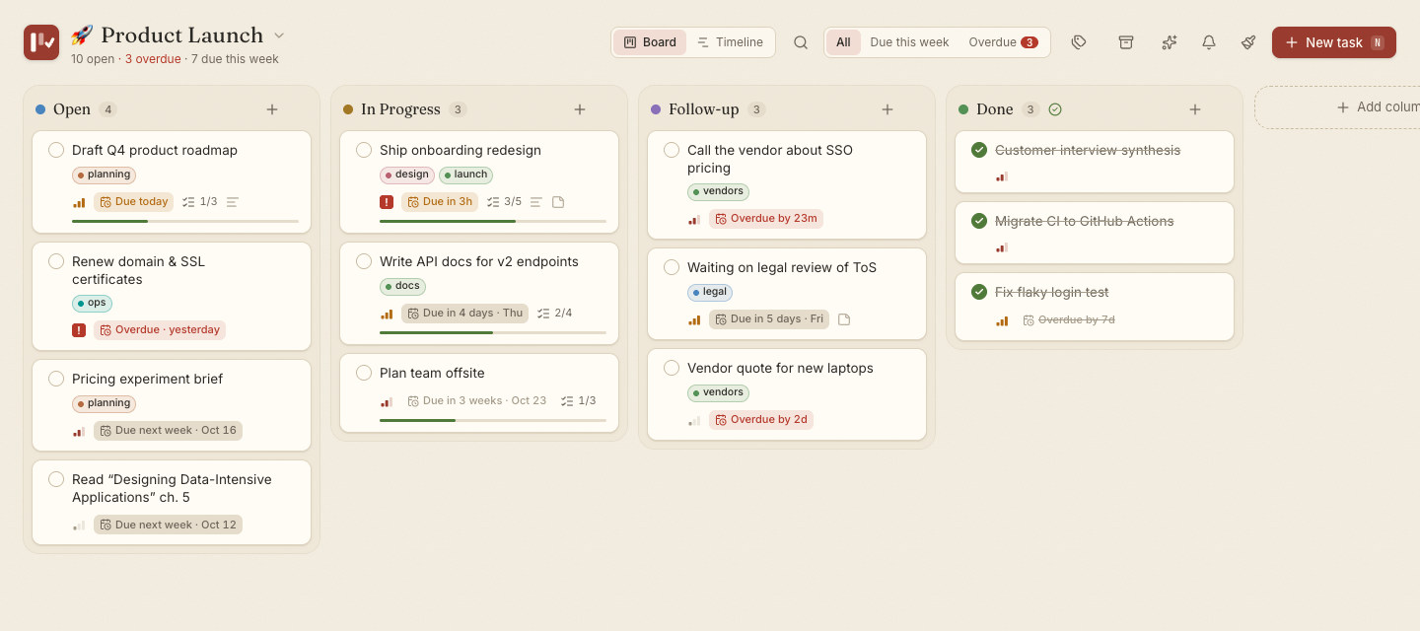Screen dimensions: 1420x631
Task: Uncheck Customer interview synthesis task
Action: click(979, 150)
